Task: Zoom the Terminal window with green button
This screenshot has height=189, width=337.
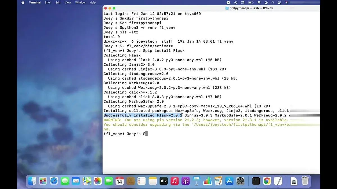Action: 114,8
